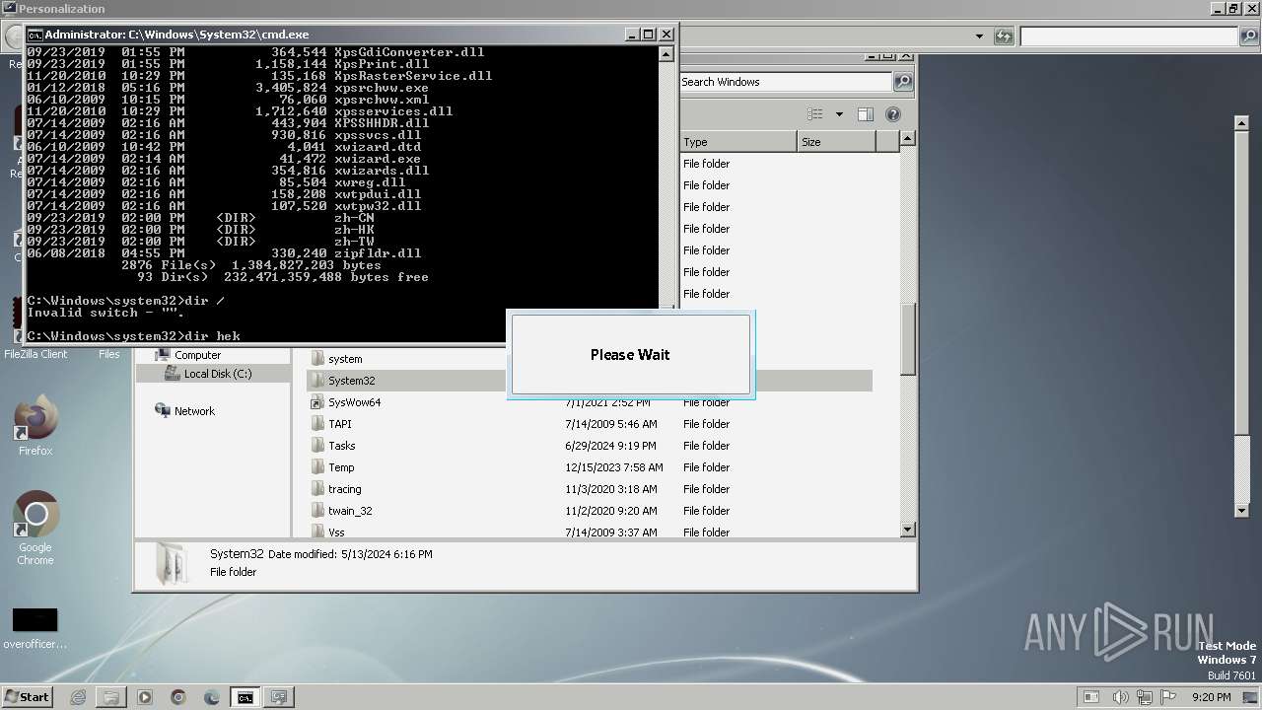1262x710 pixels.
Task: Open the Start menu
Action: (27, 697)
